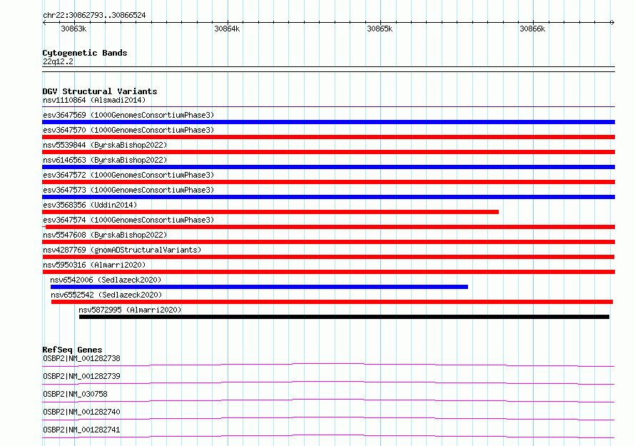
Task: Click the 22q12.2 cytogenetic band label
Action: pos(58,61)
